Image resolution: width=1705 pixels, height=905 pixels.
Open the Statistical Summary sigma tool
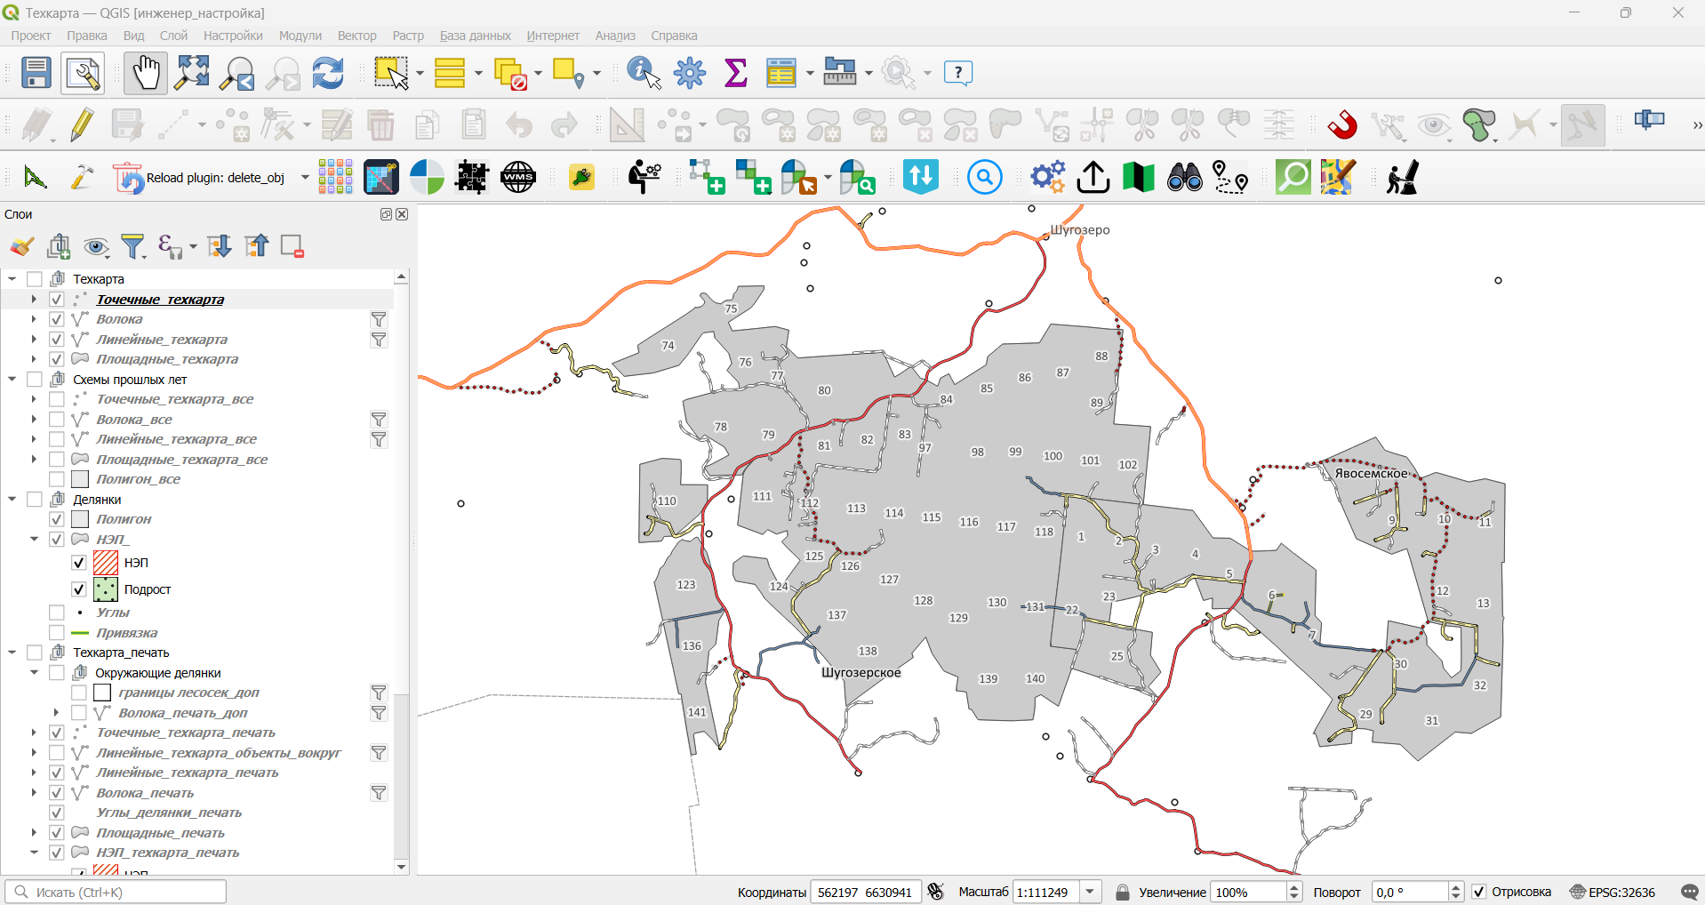click(x=736, y=73)
